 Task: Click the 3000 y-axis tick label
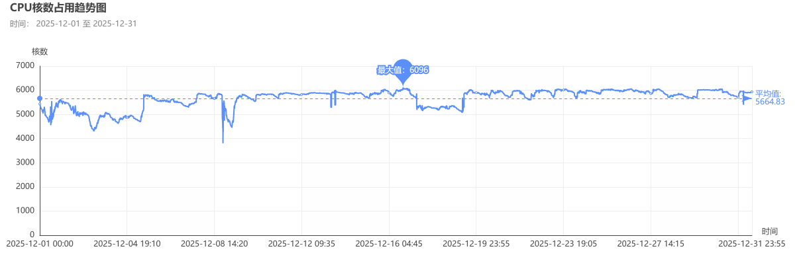tap(25, 163)
